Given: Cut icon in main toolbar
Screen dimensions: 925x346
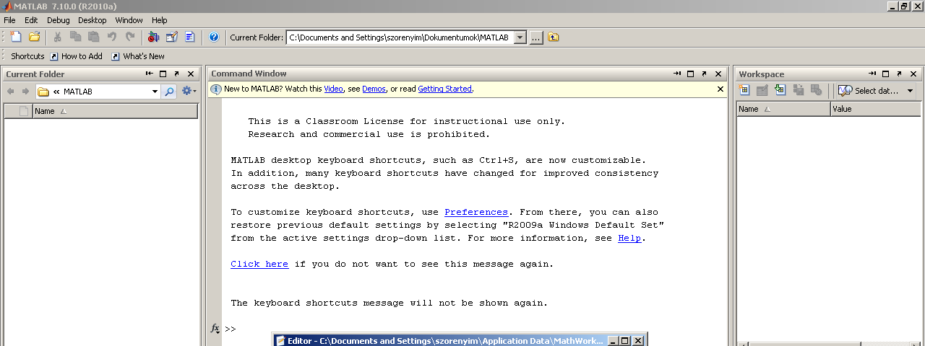Looking at the screenshot, I should (x=58, y=37).
